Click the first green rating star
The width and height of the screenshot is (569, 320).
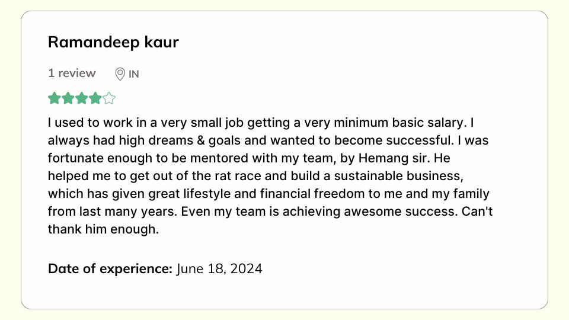(55, 98)
